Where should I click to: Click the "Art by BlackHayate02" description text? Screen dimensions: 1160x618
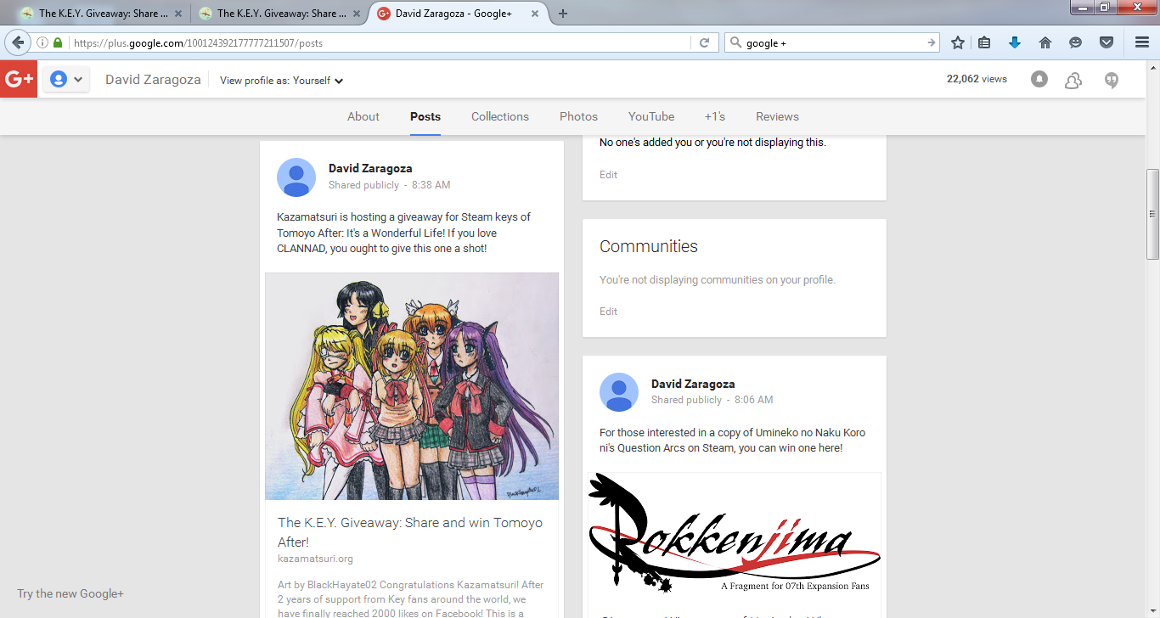coord(411,598)
